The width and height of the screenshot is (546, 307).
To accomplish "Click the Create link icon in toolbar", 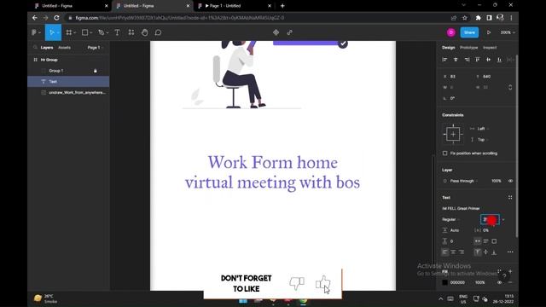I will coord(290,32).
